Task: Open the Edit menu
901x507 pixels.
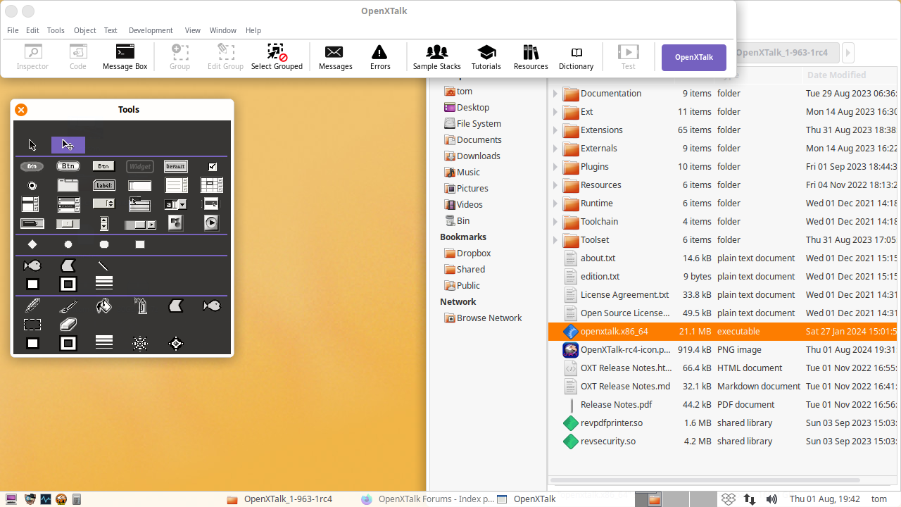Action: tap(32, 30)
